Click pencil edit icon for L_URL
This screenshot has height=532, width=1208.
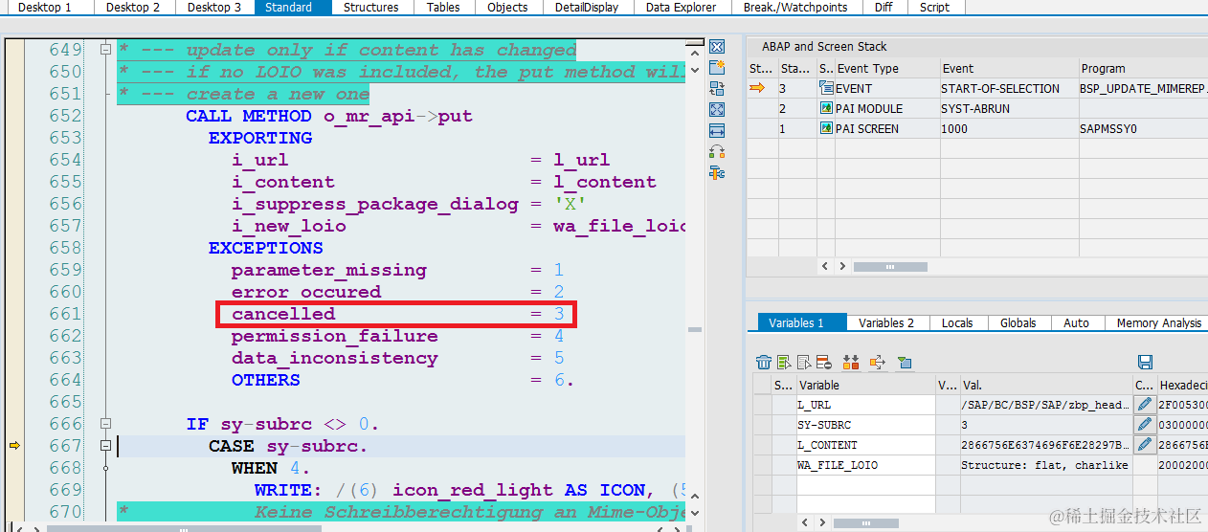(1145, 405)
